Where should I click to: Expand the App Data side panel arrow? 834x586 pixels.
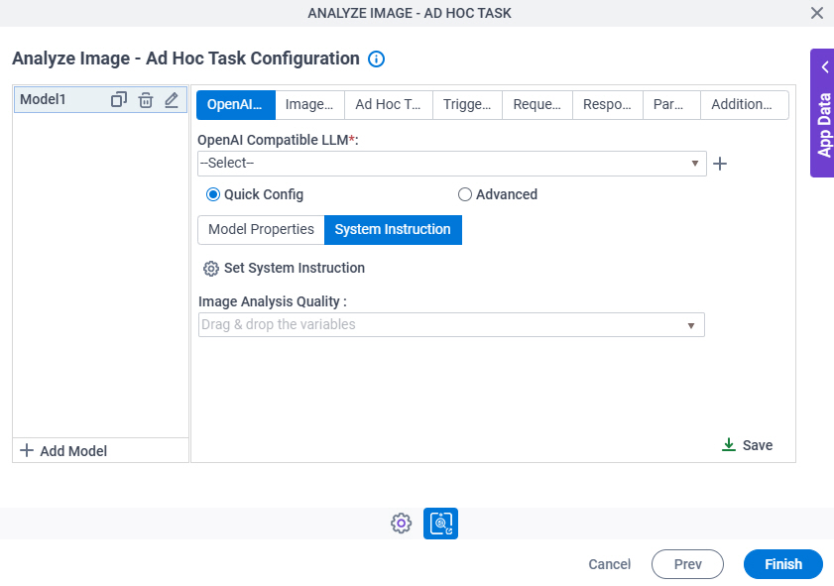[825, 67]
